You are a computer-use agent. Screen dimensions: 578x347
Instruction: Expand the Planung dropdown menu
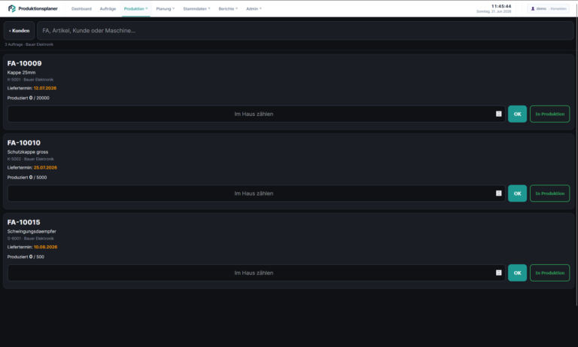[165, 9]
